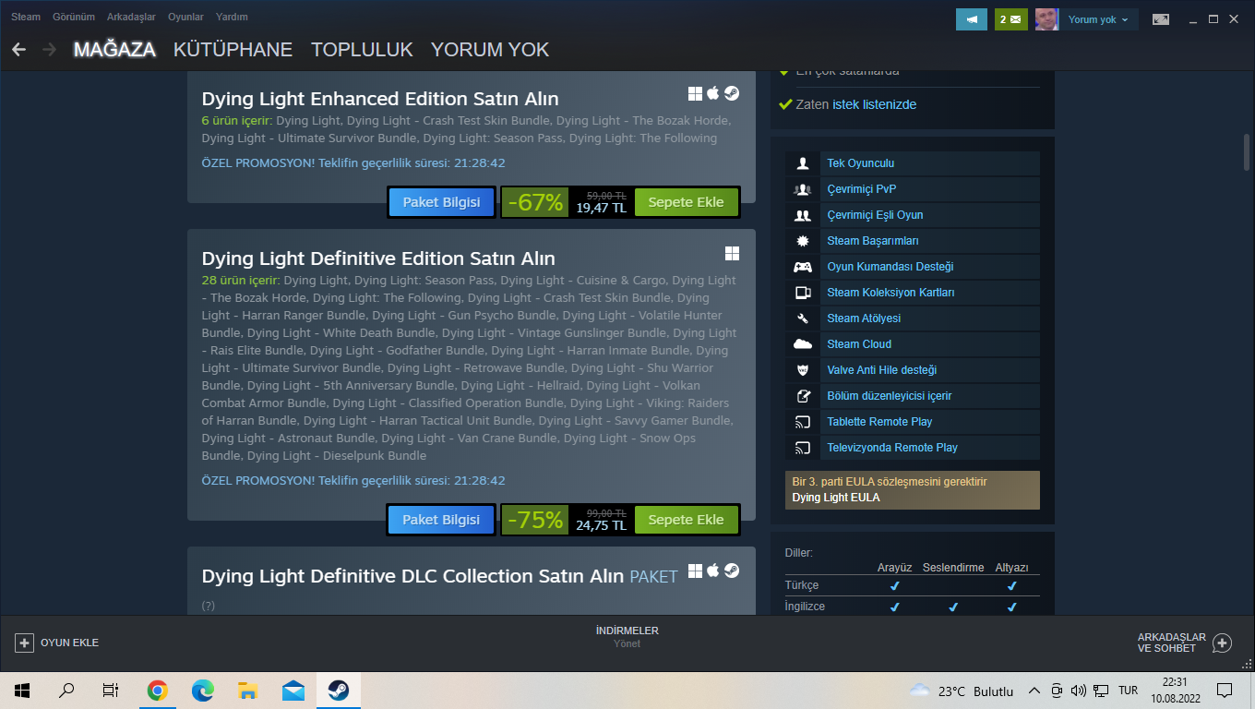Open Windows taskbar search
The image size is (1255, 709).
66,691
